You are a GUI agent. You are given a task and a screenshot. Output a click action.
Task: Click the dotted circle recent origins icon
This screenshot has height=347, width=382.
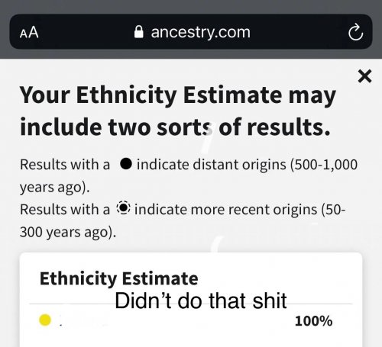pos(124,208)
